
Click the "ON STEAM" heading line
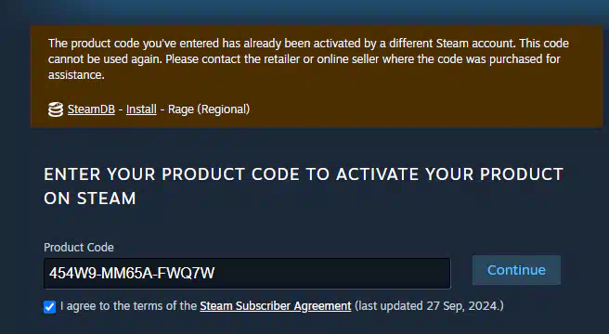[90, 199]
